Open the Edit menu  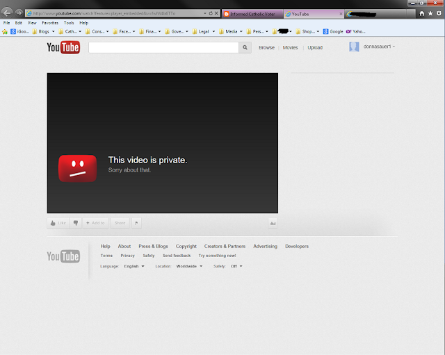pyautogui.click(x=19, y=23)
